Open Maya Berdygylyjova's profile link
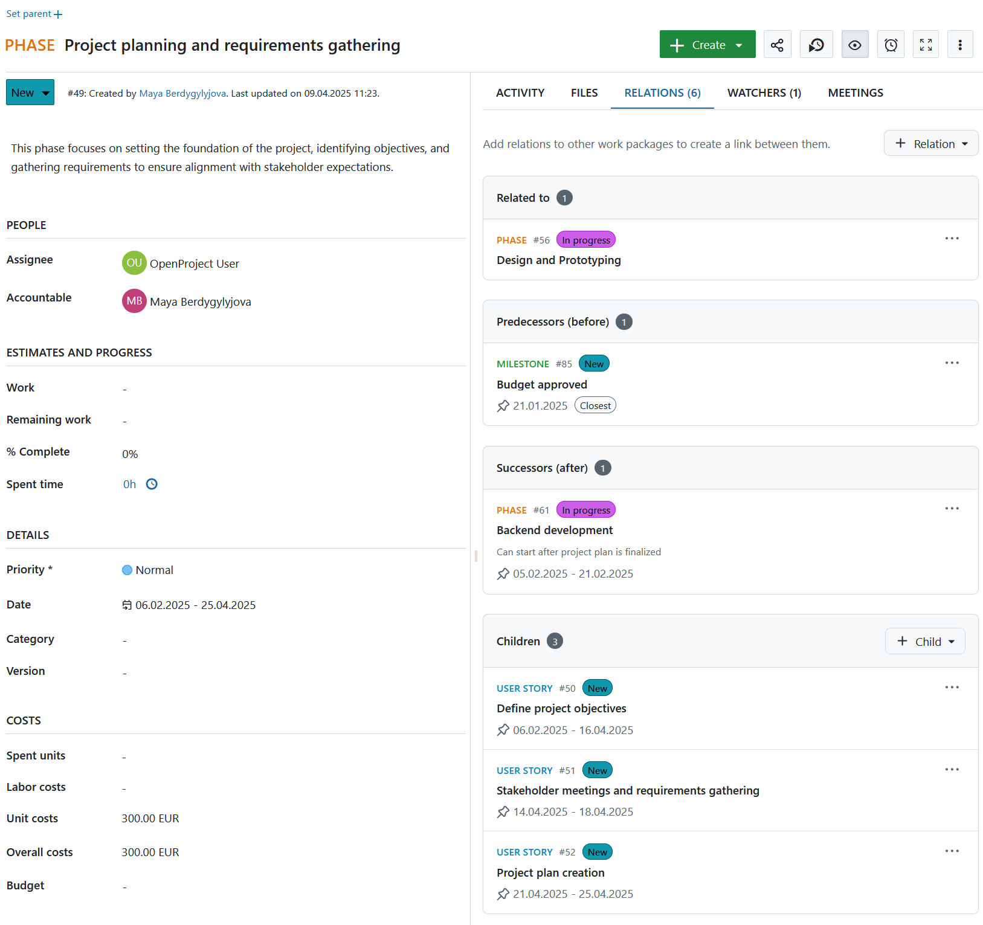Viewport: 983px width, 925px height. 182,93
